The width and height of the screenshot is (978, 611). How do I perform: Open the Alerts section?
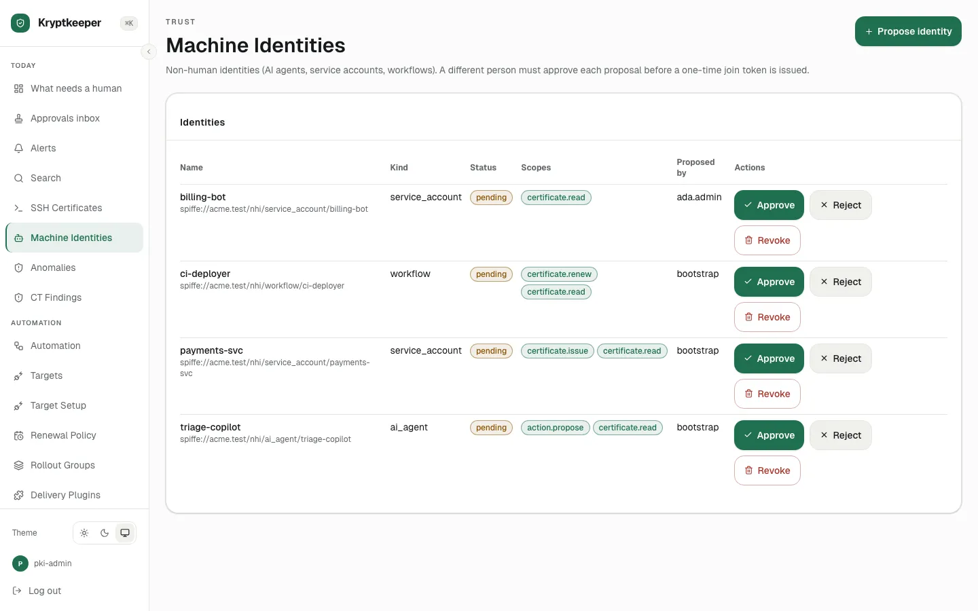pyautogui.click(x=75, y=148)
